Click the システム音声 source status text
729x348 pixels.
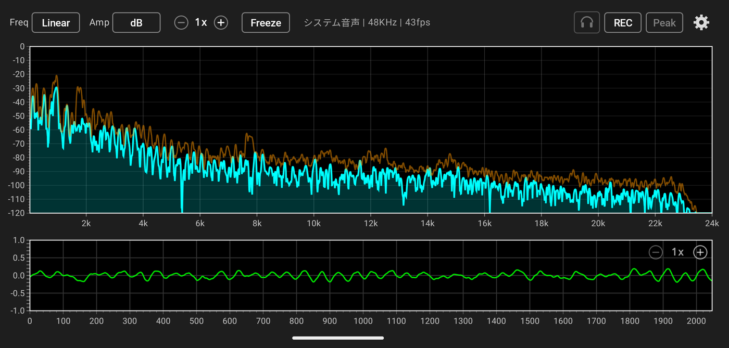pos(332,22)
